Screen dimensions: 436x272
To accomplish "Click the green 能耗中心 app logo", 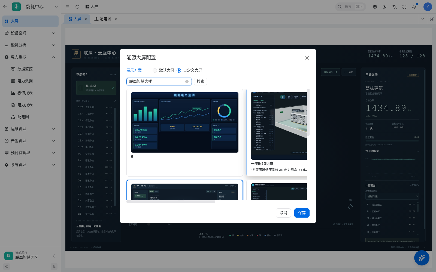I will (x=16, y=7).
